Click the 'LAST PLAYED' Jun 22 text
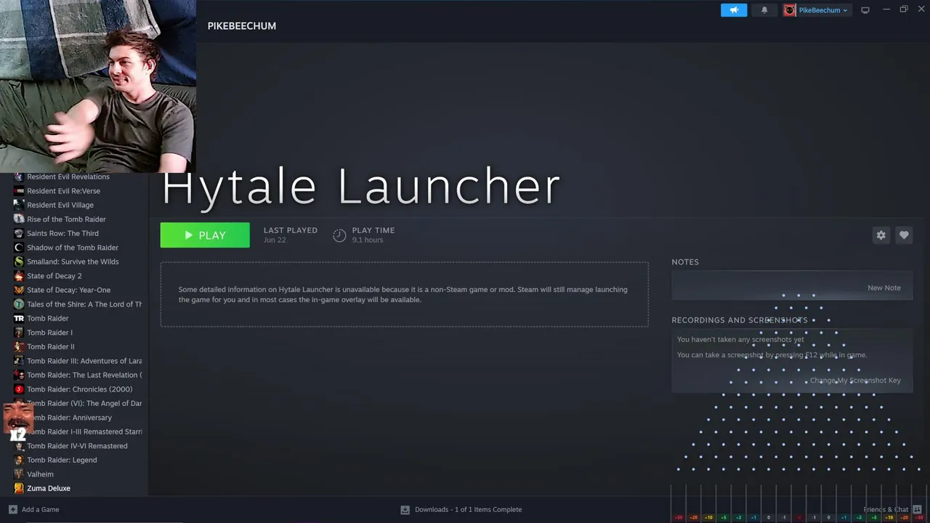930x523 pixels. pyautogui.click(x=291, y=235)
